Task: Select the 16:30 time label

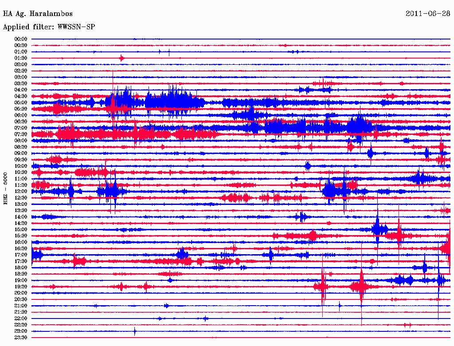Action: tap(21, 249)
